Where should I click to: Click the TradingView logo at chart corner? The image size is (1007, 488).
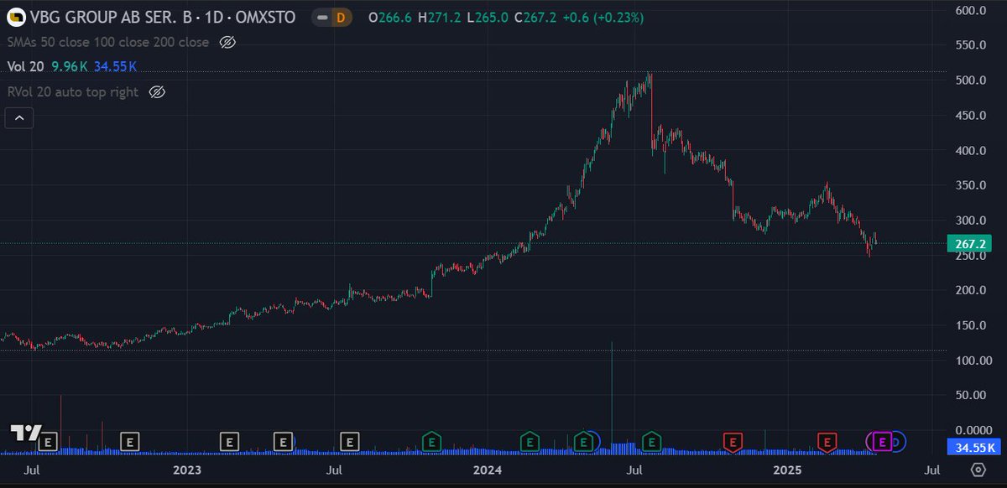click(25, 433)
